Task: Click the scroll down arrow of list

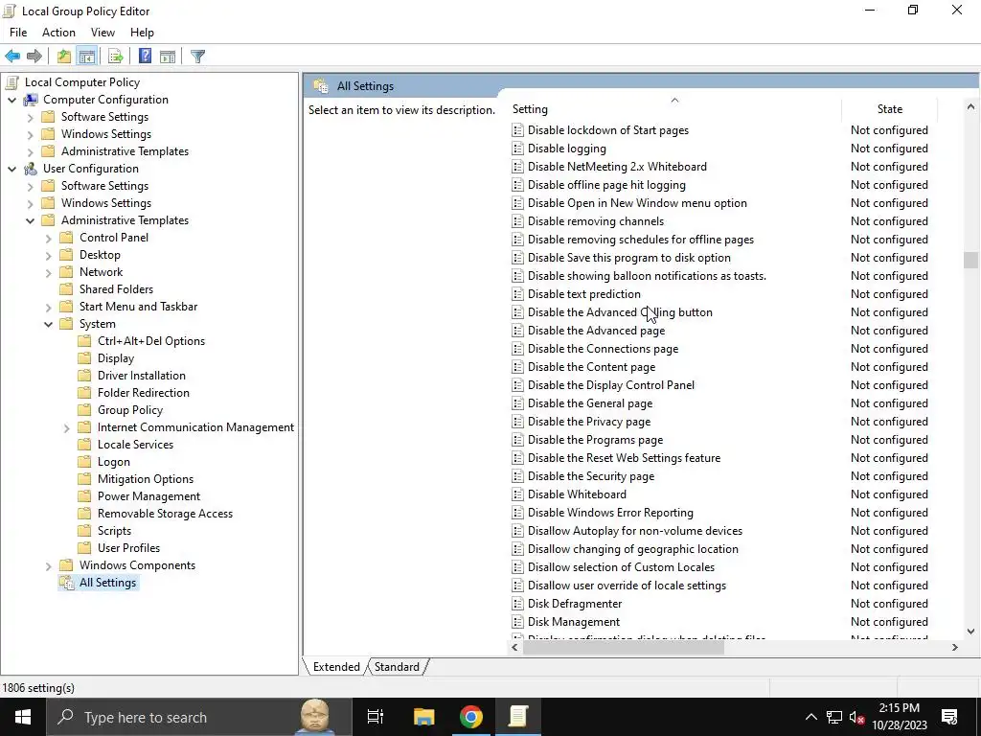Action: click(x=970, y=632)
